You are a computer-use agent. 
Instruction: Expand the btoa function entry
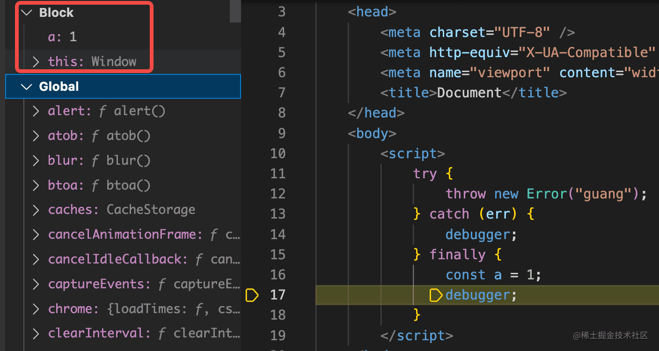(x=36, y=185)
